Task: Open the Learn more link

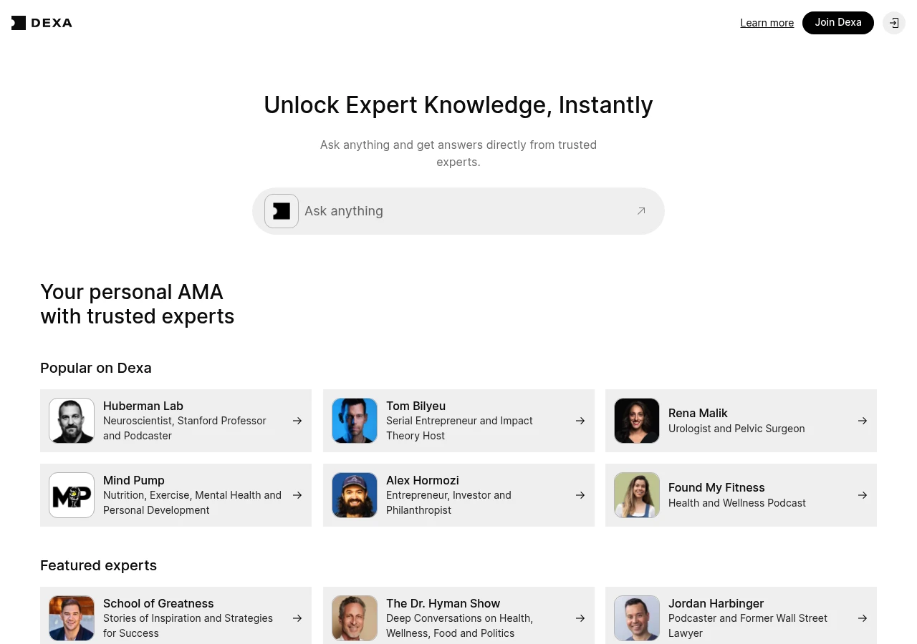Action: pyautogui.click(x=767, y=23)
